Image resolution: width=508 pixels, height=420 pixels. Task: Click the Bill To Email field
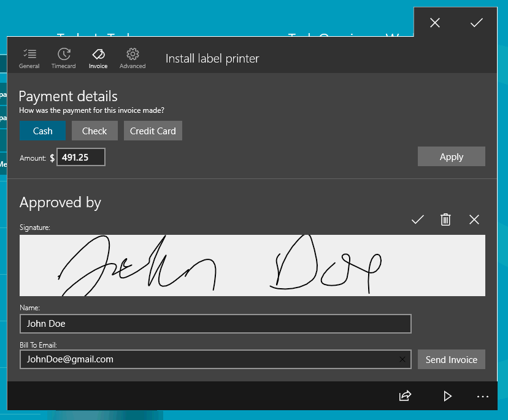click(x=209, y=359)
